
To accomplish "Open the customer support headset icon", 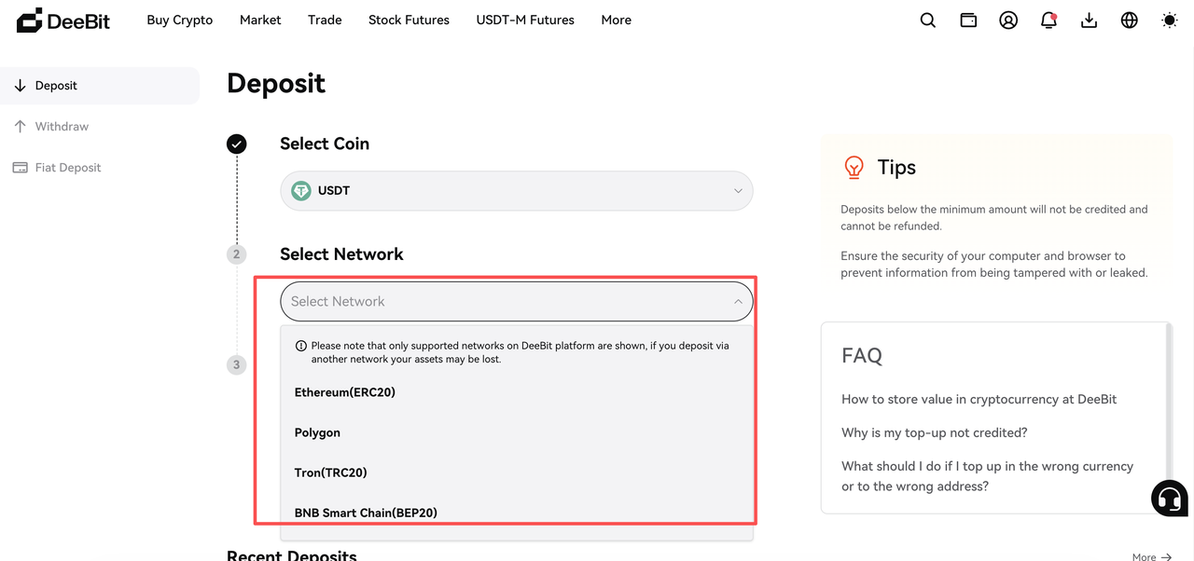I will [1170, 498].
